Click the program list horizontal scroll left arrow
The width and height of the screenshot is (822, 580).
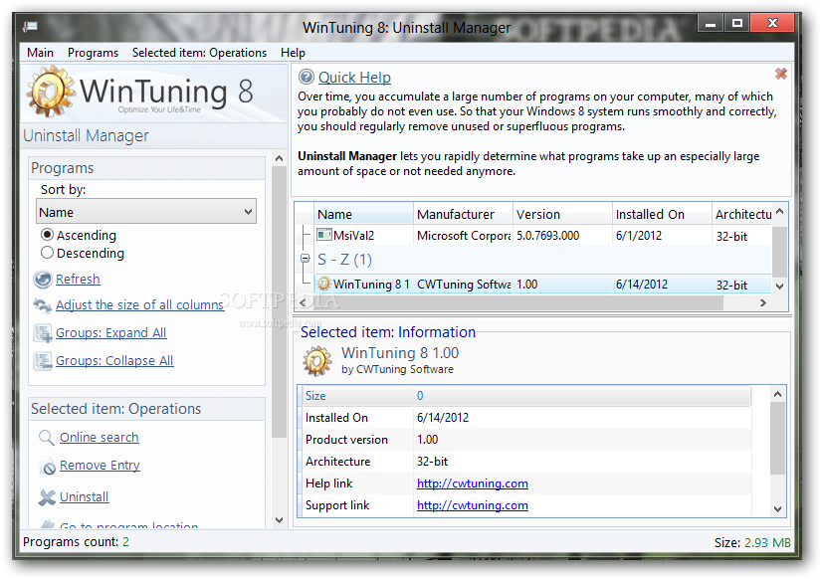(303, 302)
